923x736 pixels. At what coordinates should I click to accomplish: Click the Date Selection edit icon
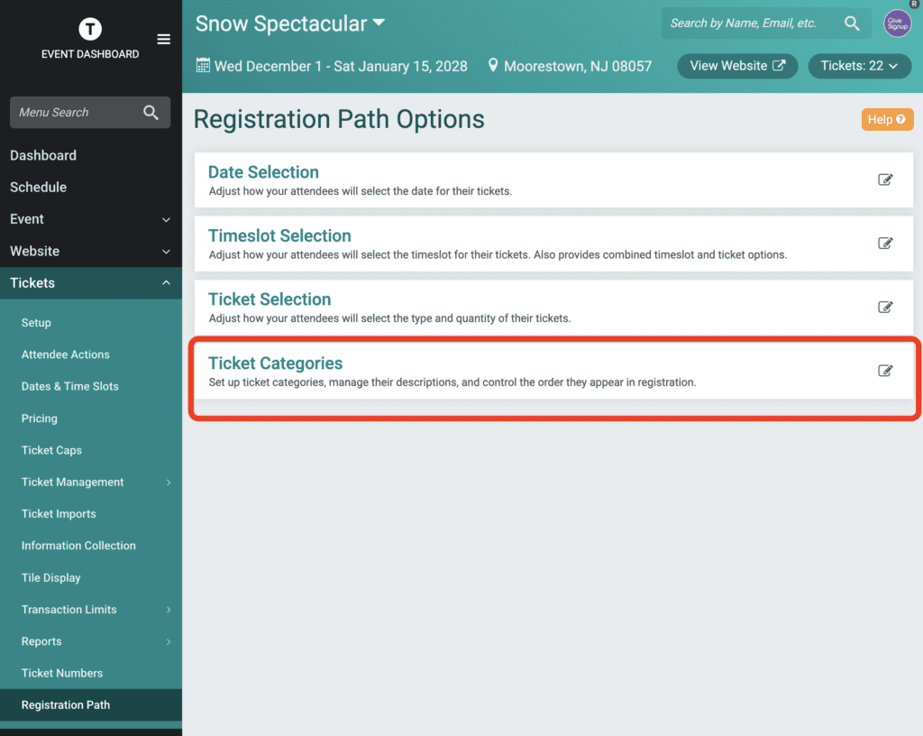pos(885,179)
